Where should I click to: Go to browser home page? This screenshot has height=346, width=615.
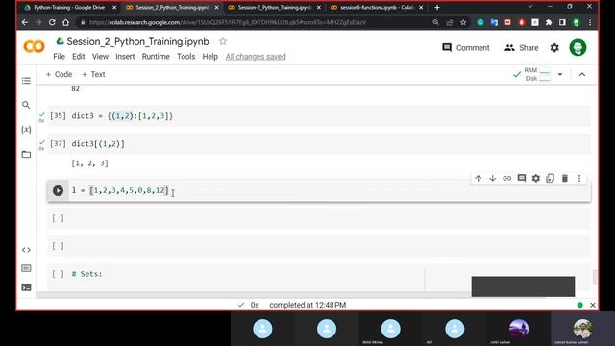click(x=65, y=22)
